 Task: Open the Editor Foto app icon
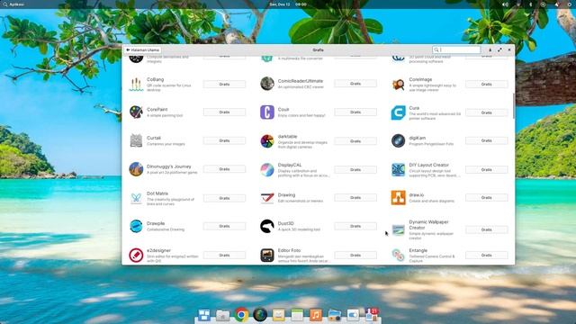click(267, 255)
